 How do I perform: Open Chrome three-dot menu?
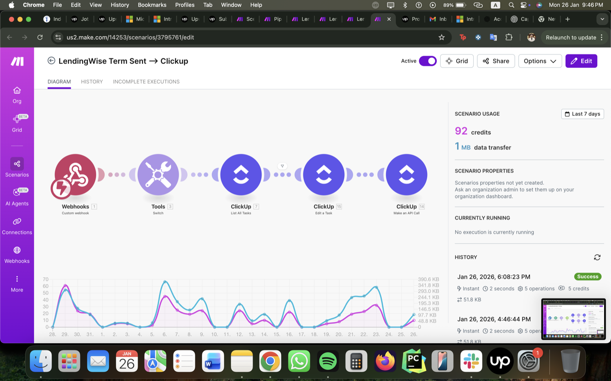[602, 37]
